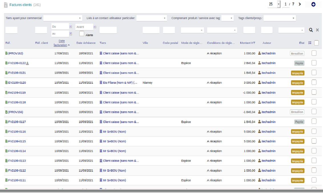Click the add new invoice plus icon
Image resolution: width=323 pixels, height=193 pixels.
click(313, 4)
